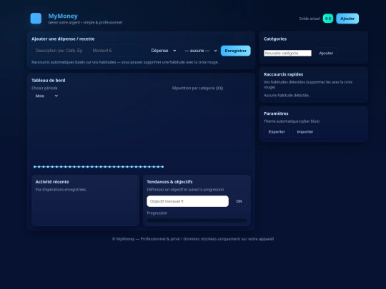Screen dimensions: 386x289
Task: Click the Paramètres heading
Action: pos(276,113)
